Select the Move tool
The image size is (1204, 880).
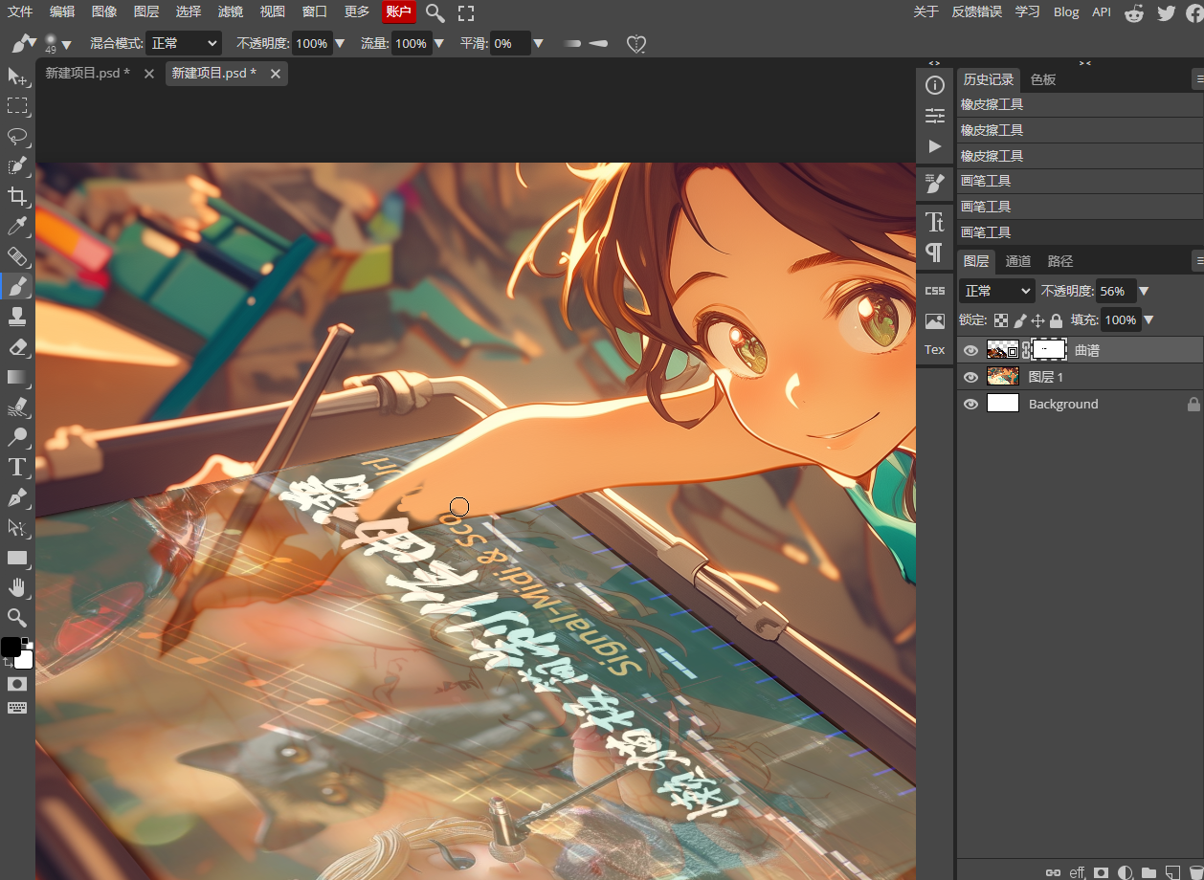click(x=17, y=76)
